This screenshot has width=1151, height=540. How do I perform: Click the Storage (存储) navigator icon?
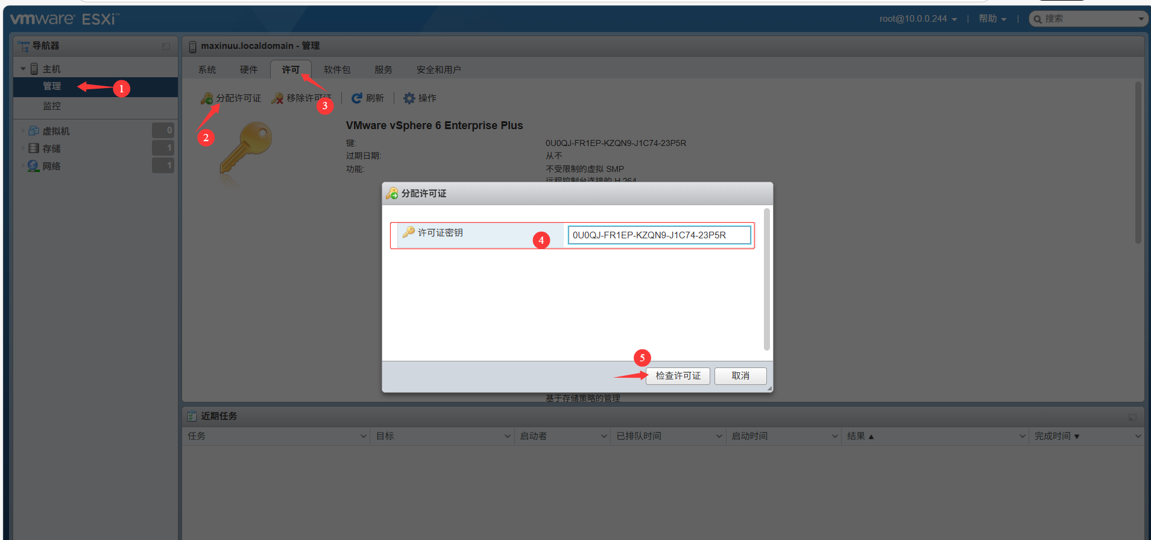pos(34,148)
